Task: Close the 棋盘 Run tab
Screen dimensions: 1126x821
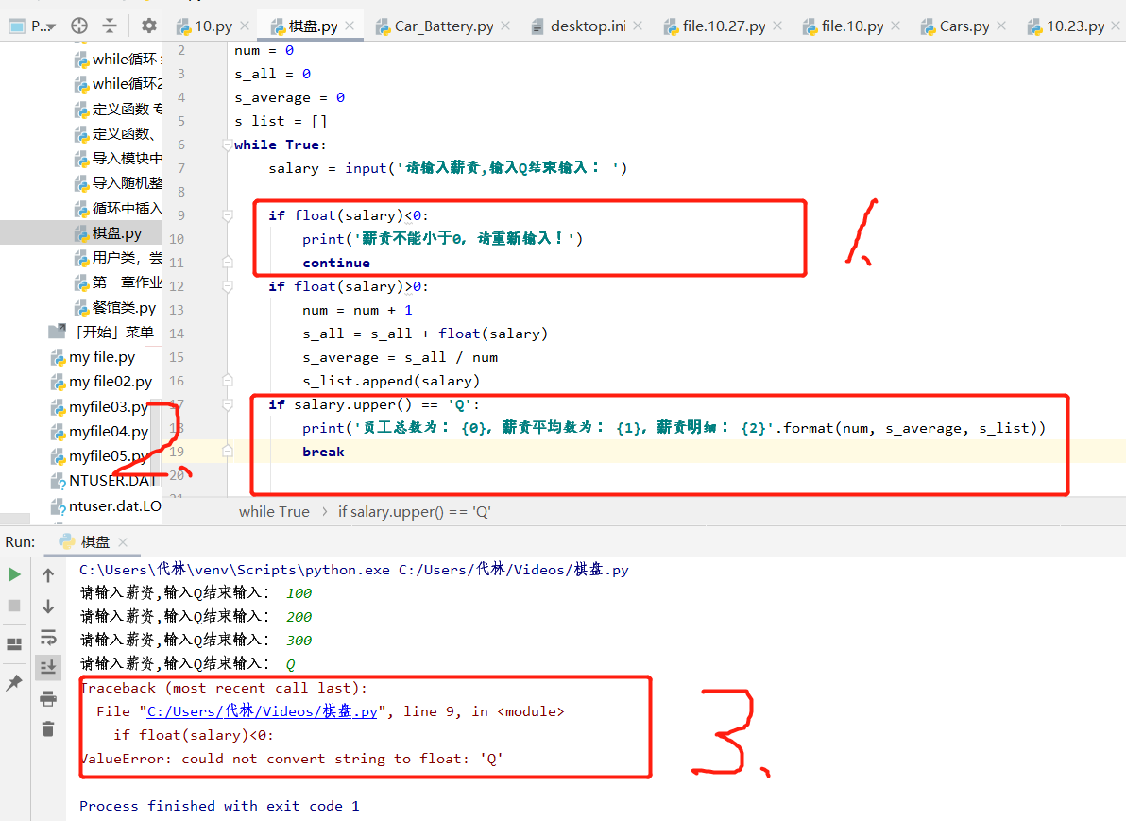Action: tap(123, 542)
